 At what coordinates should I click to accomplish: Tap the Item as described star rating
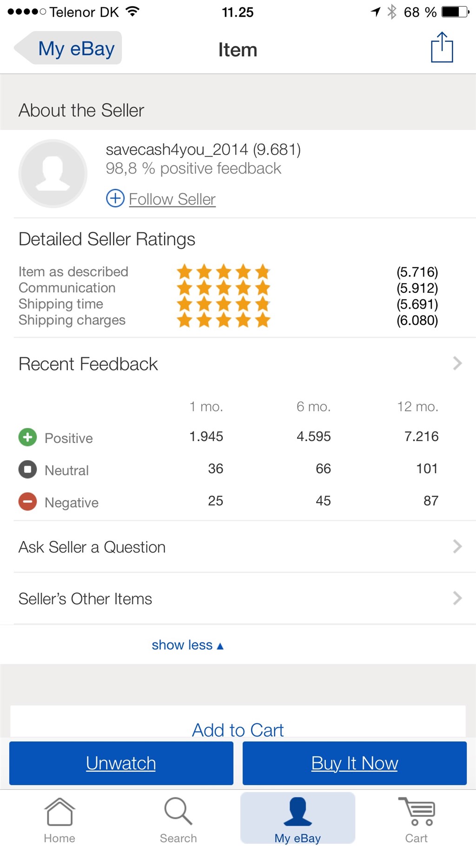point(223,271)
